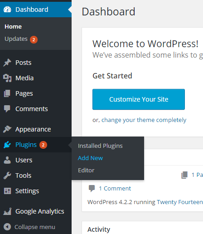
Task: Click the Appearance paintbrush icon
Action: coord(7,129)
